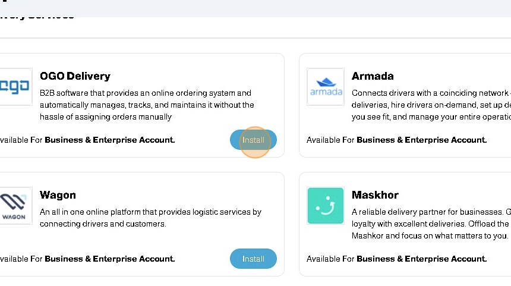Click the OGO Delivery logo

click(15, 87)
